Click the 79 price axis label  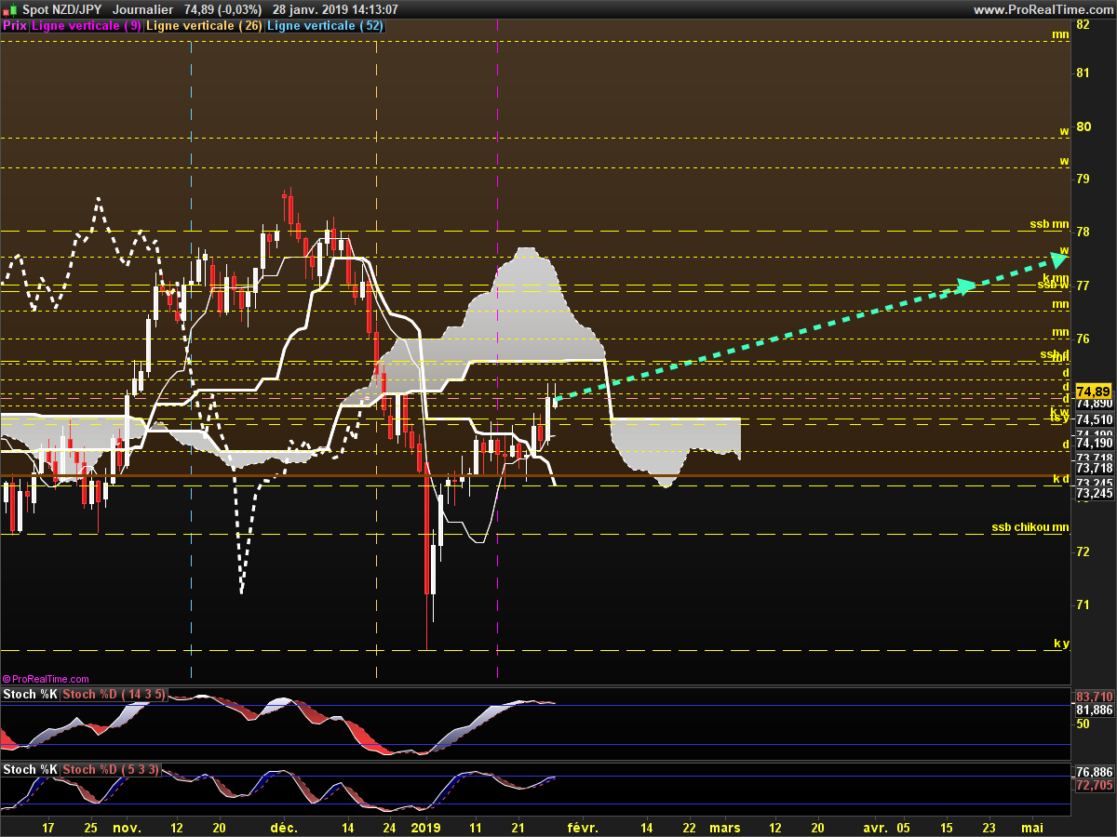(1083, 179)
